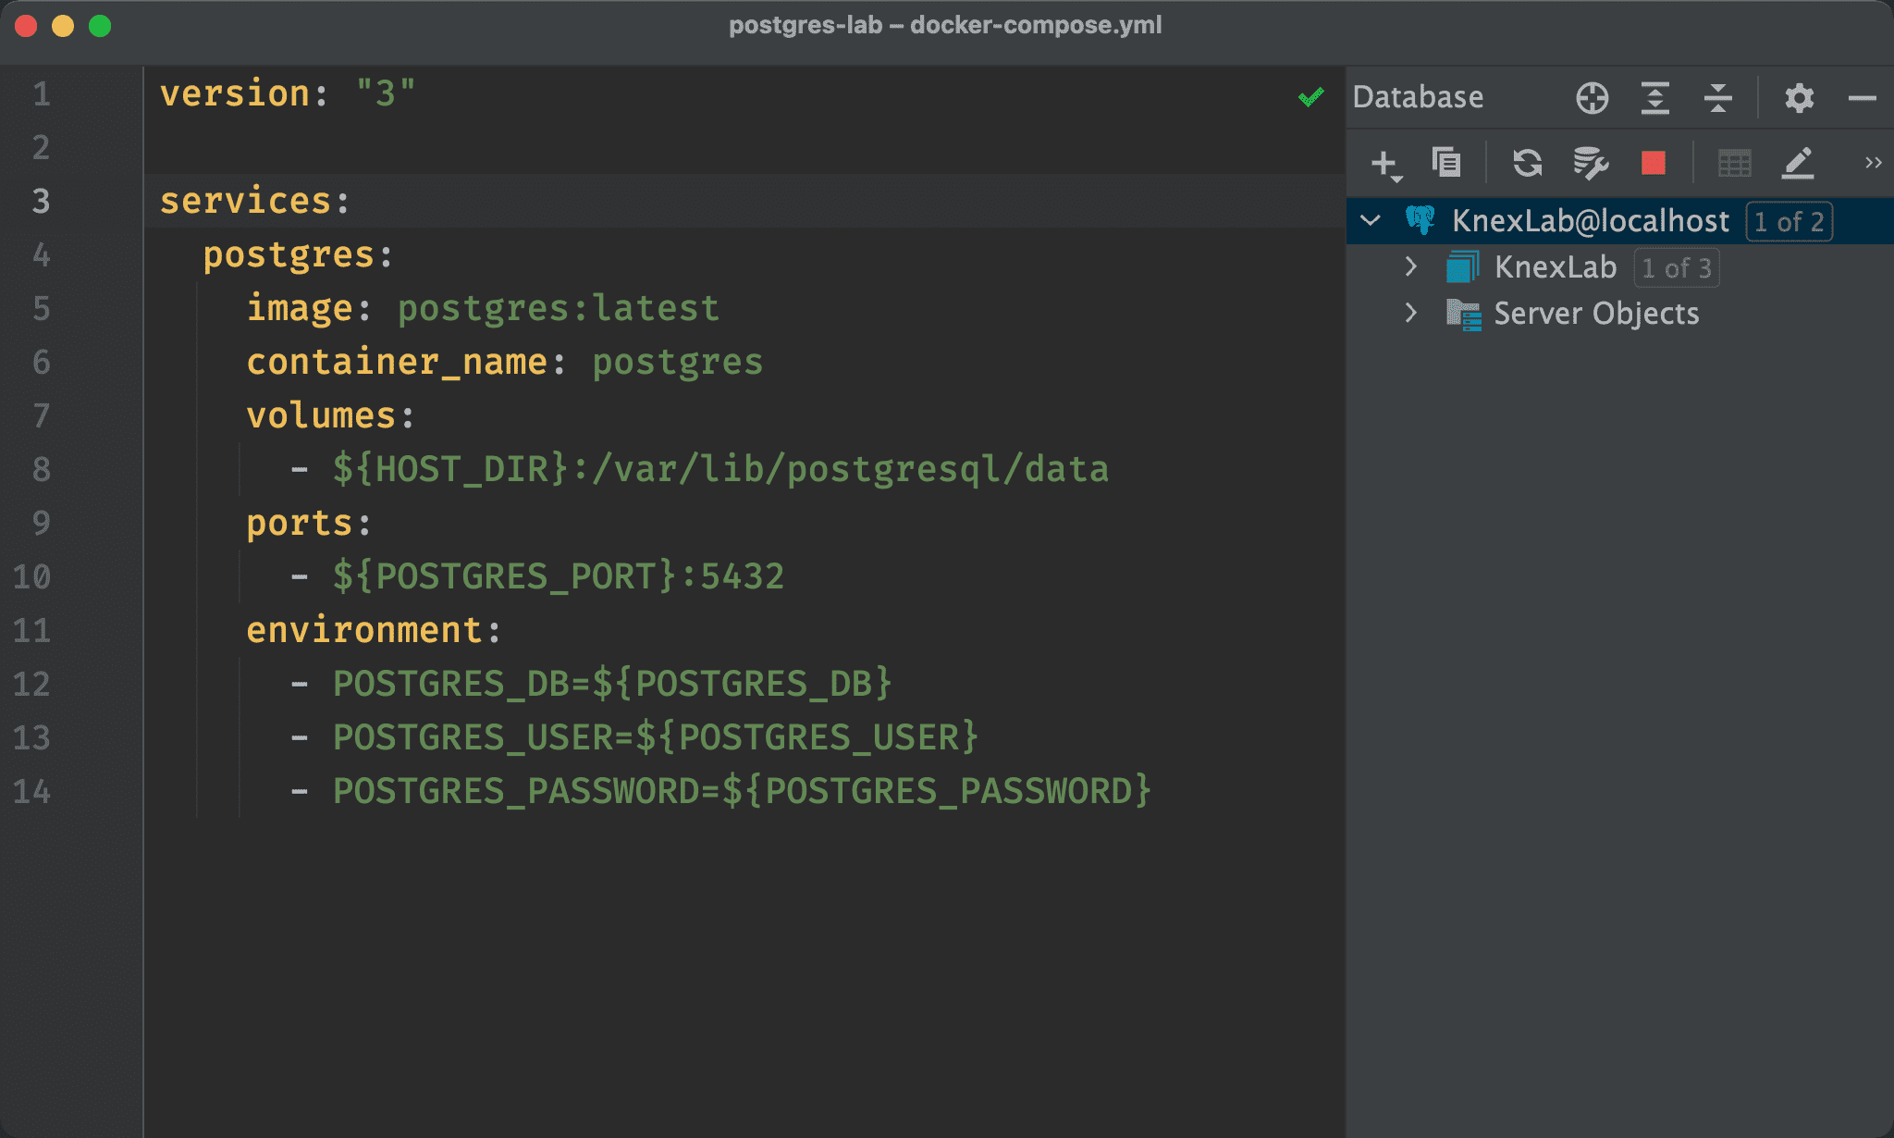Viewport: 1894px width, 1138px height.
Task: Click line number 1 in the gutter
Action: tap(42, 93)
